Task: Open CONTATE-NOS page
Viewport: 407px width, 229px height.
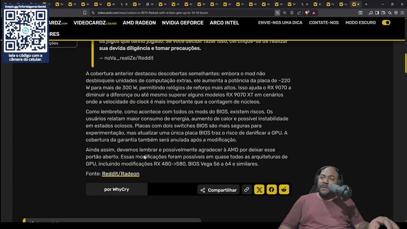Action: tap(324, 23)
